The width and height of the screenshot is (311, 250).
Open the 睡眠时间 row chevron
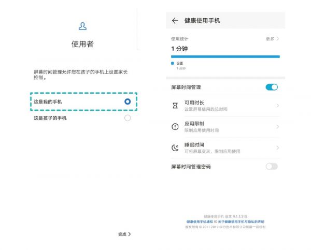(x=278, y=148)
